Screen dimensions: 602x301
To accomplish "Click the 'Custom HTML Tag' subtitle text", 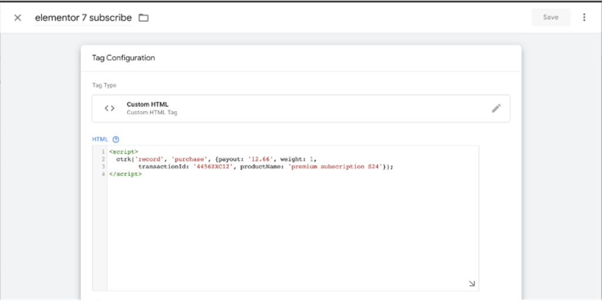I will point(152,113).
